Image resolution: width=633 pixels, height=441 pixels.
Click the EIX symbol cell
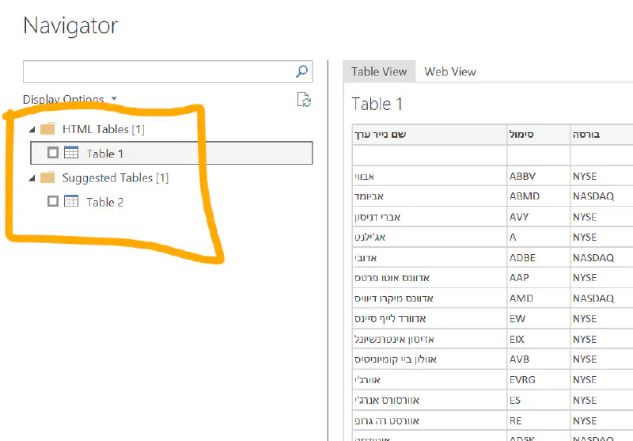[539, 339]
